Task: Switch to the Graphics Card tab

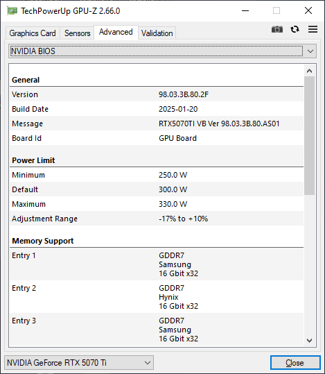Action: pyautogui.click(x=33, y=33)
